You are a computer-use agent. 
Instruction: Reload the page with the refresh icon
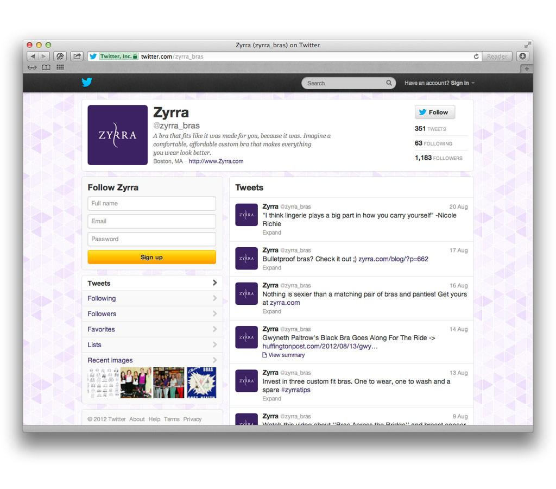(x=476, y=56)
